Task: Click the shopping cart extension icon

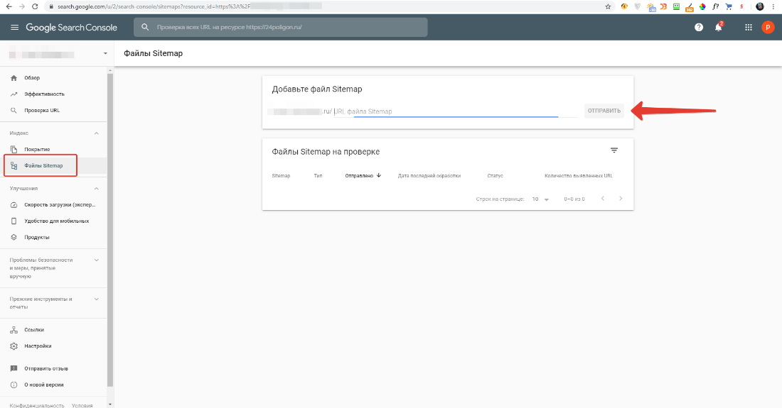Action: (729, 6)
